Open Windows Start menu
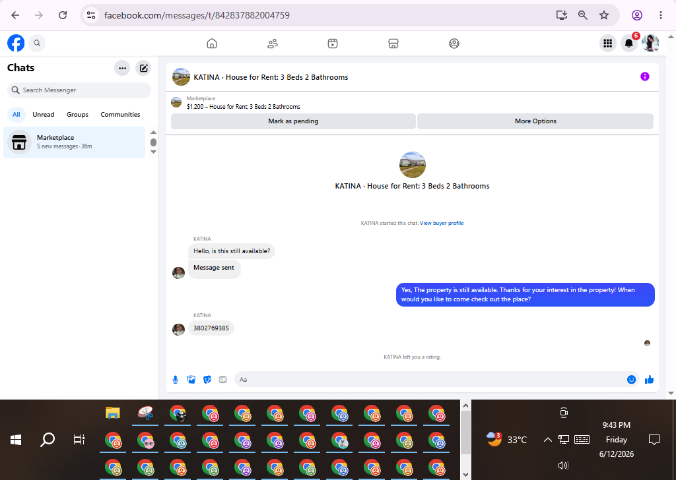 (16, 440)
